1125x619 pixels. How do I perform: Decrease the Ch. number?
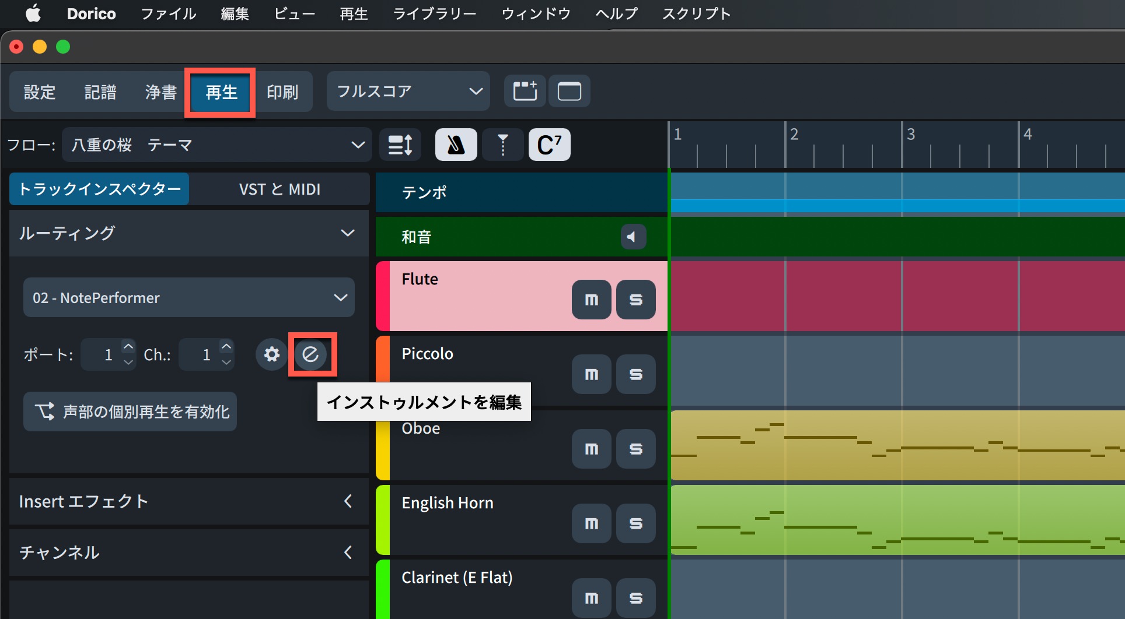click(x=226, y=362)
